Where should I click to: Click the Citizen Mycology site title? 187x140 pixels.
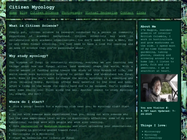32,7
